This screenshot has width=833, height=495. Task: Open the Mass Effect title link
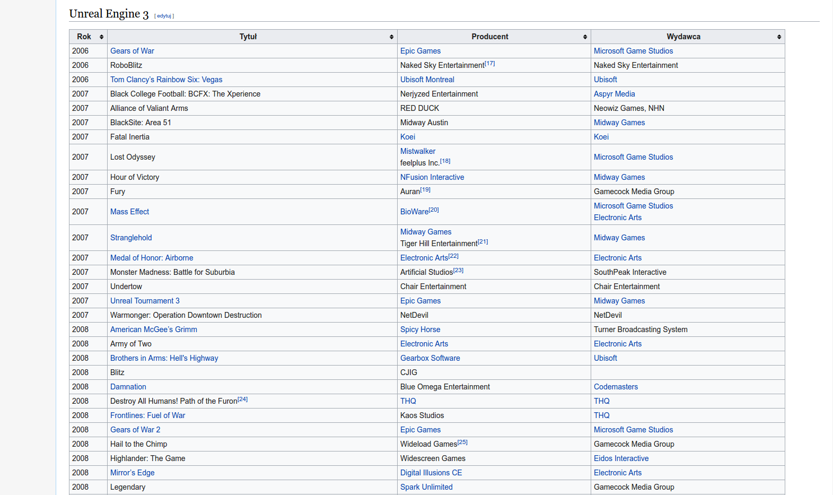click(x=129, y=212)
